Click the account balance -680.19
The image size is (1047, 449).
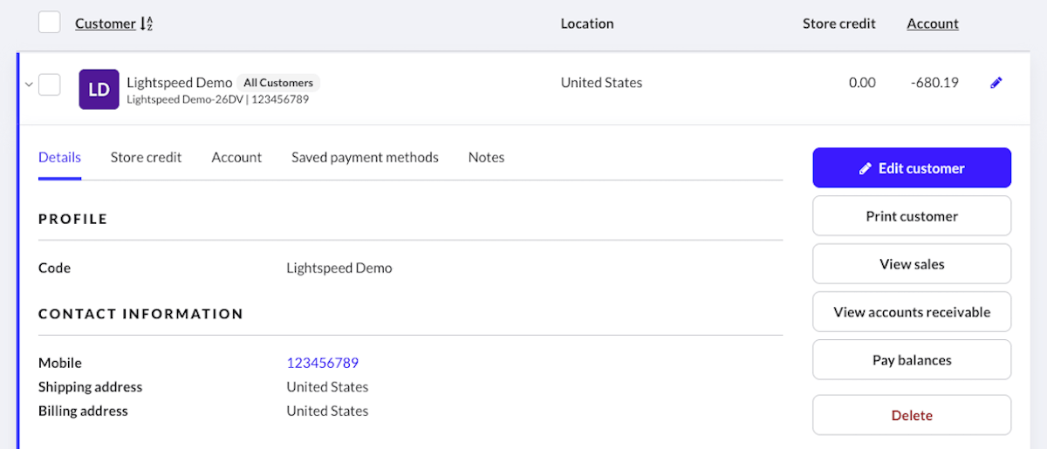pyautogui.click(x=934, y=83)
